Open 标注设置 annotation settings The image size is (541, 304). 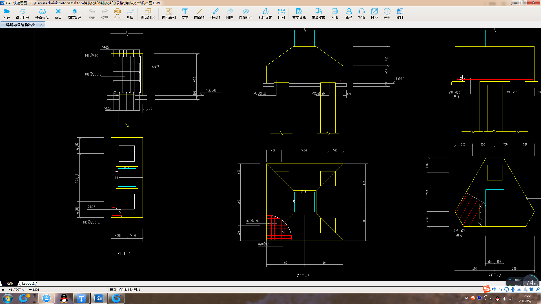click(265, 14)
